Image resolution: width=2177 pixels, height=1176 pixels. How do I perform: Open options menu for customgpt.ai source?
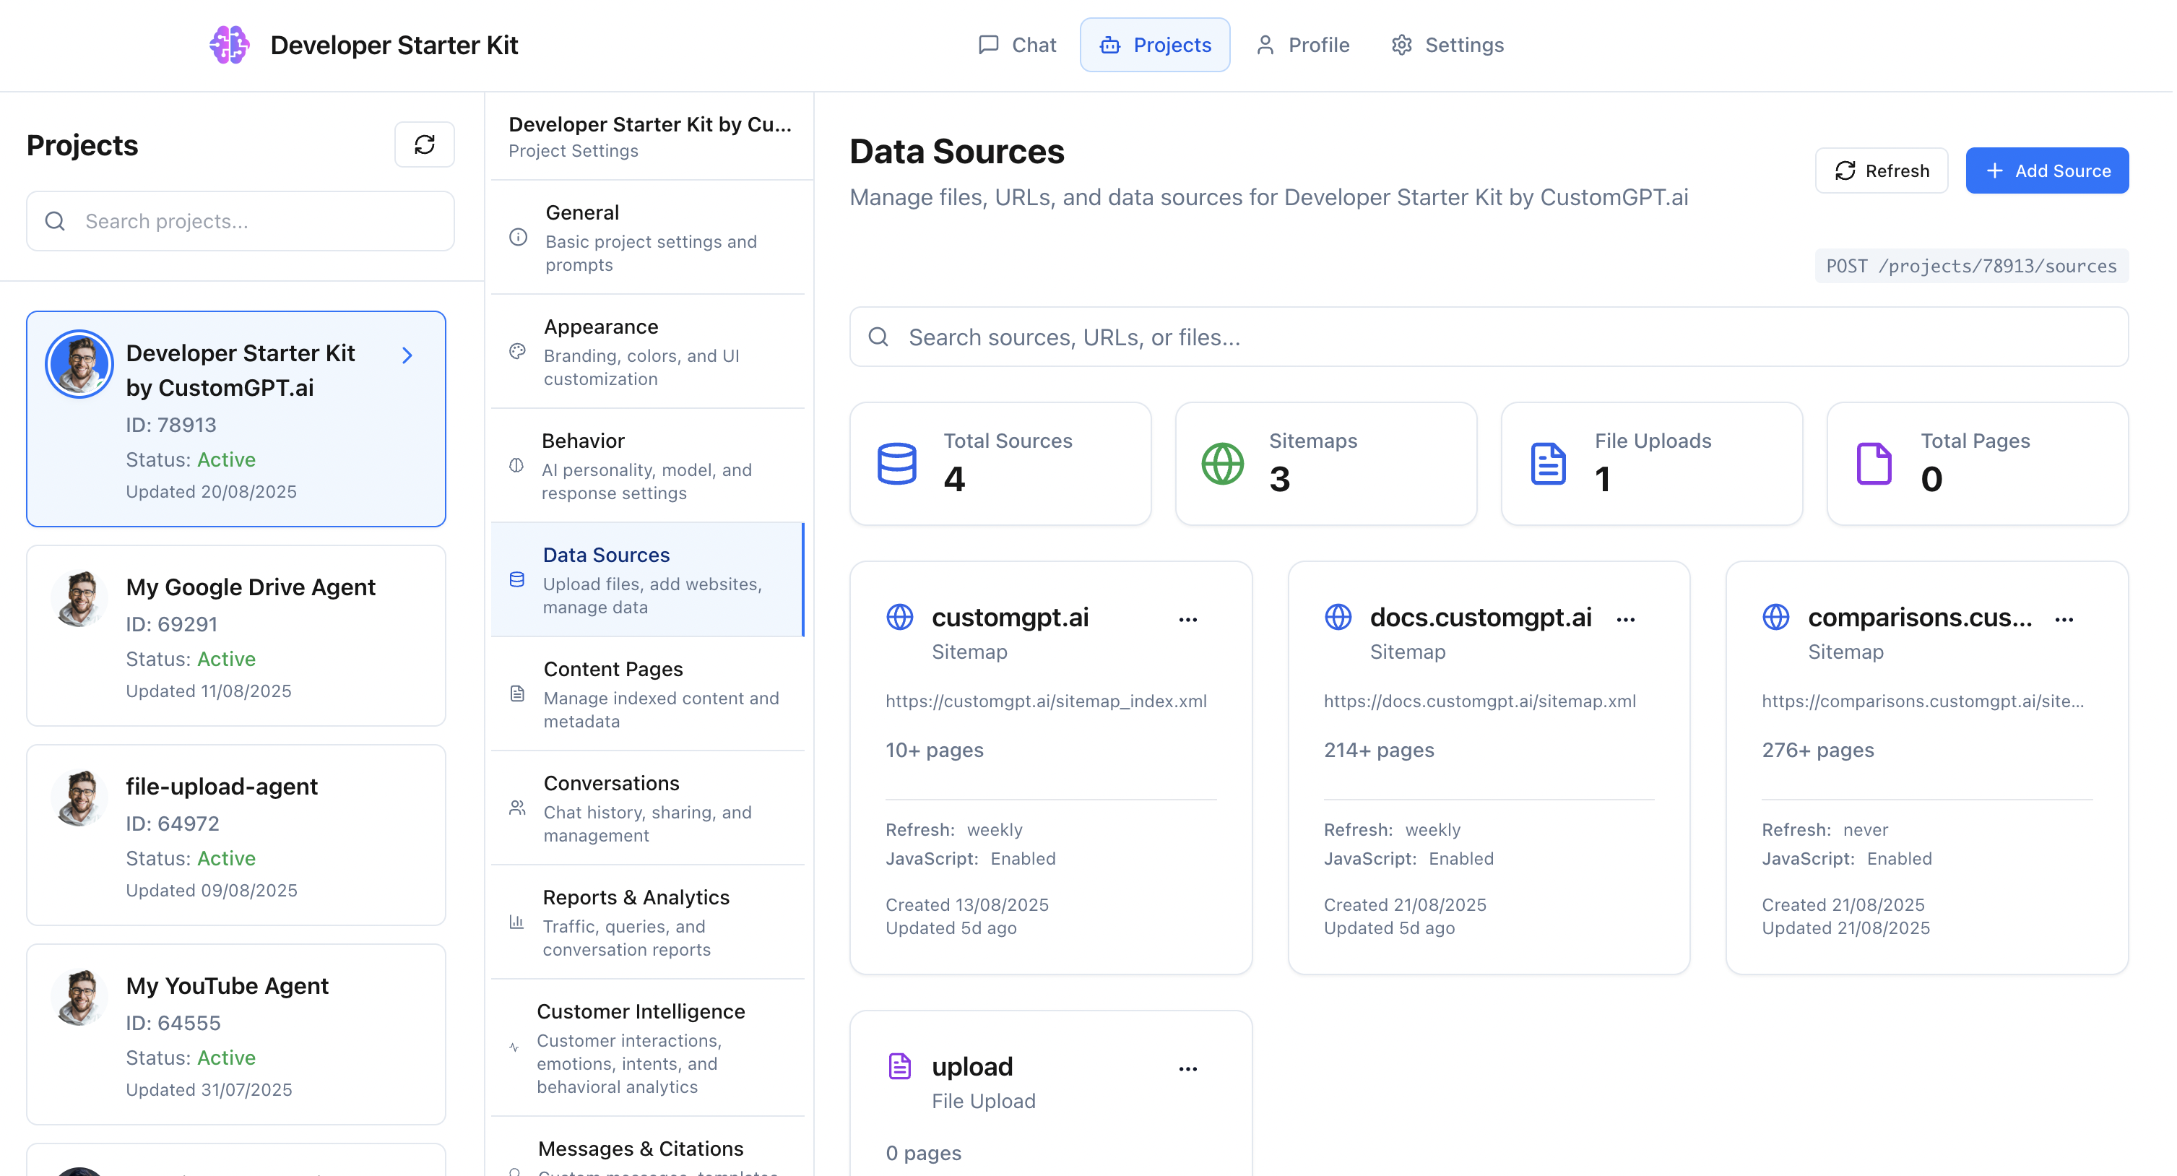click(x=1187, y=620)
